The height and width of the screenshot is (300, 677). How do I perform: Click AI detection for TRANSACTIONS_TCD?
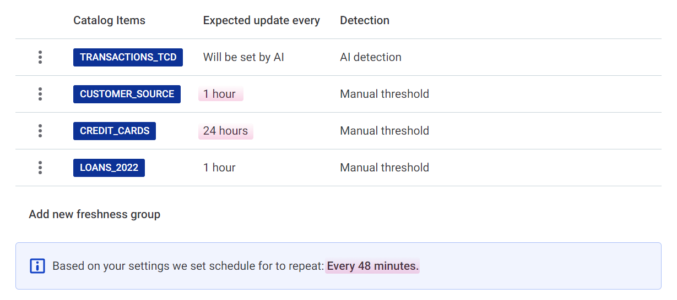pos(371,57)
